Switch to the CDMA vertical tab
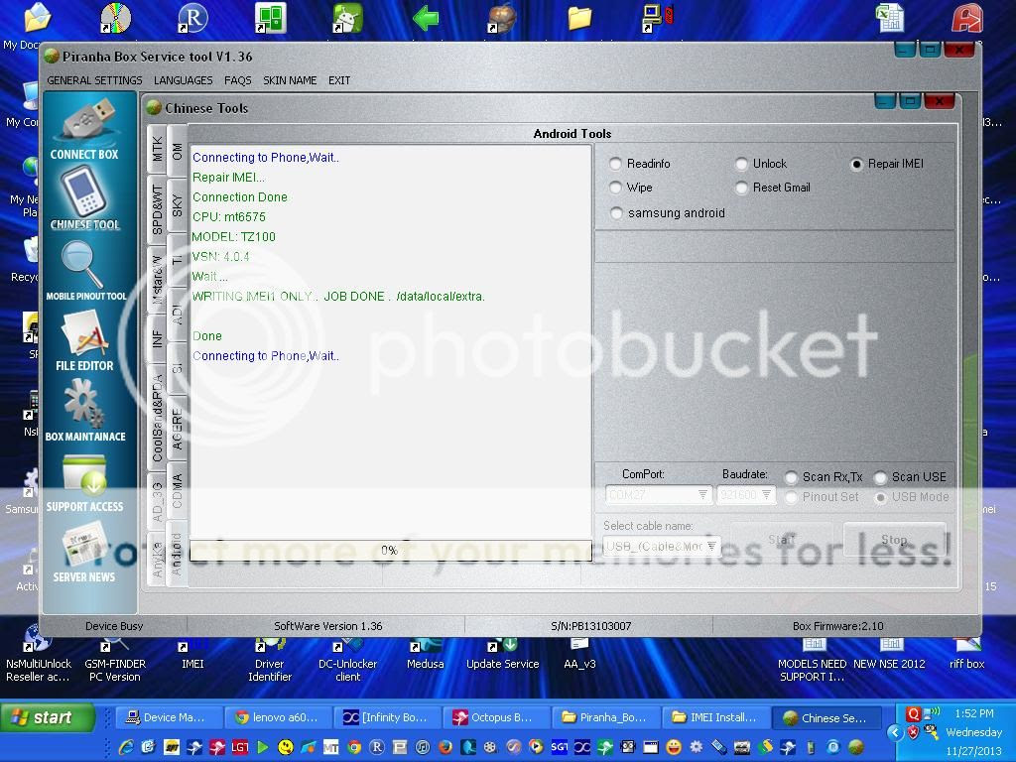Screen dimensions: 1016x762 click(x=177, y=490)
